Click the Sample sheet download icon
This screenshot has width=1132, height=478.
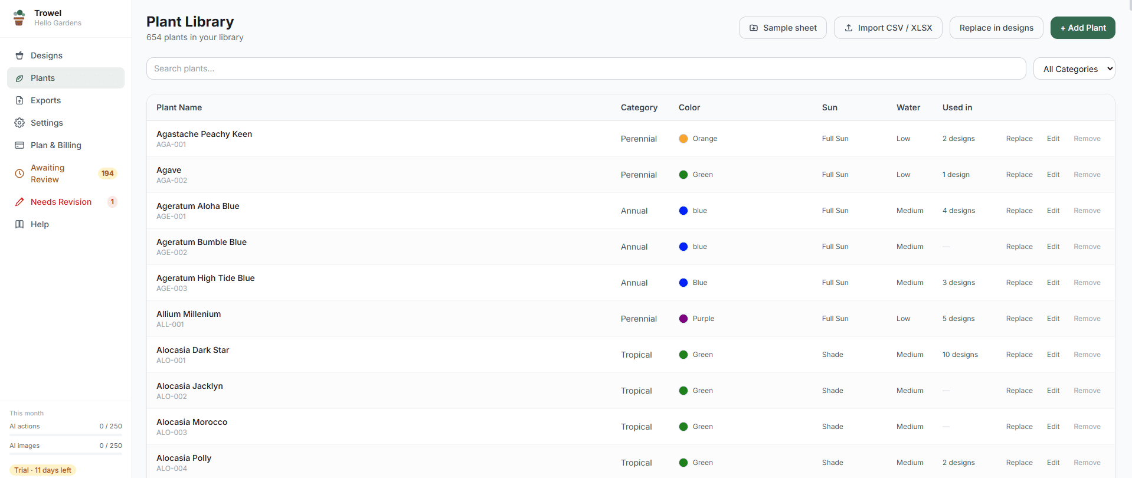click(x=754, y=28)
